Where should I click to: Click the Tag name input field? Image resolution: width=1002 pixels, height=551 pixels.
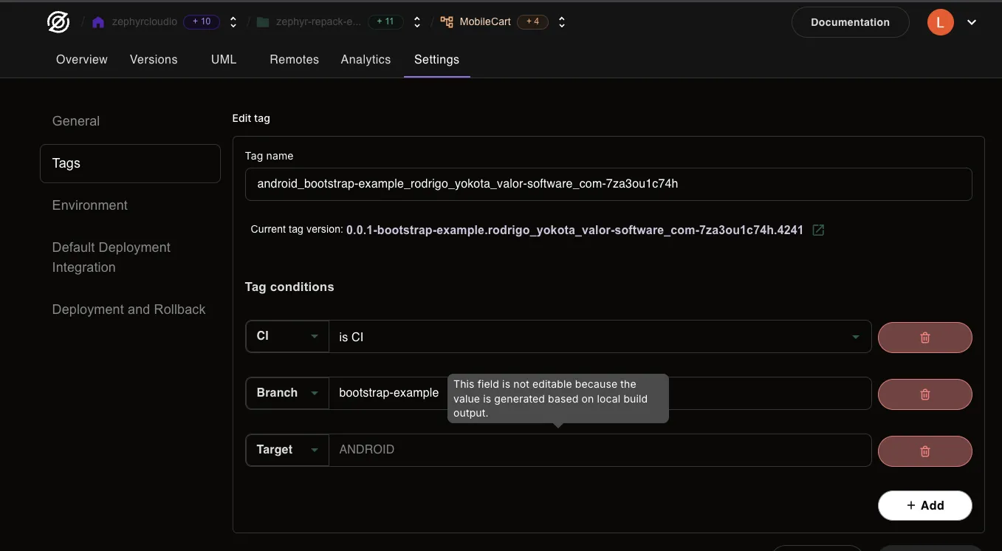[x=608, y=184]
